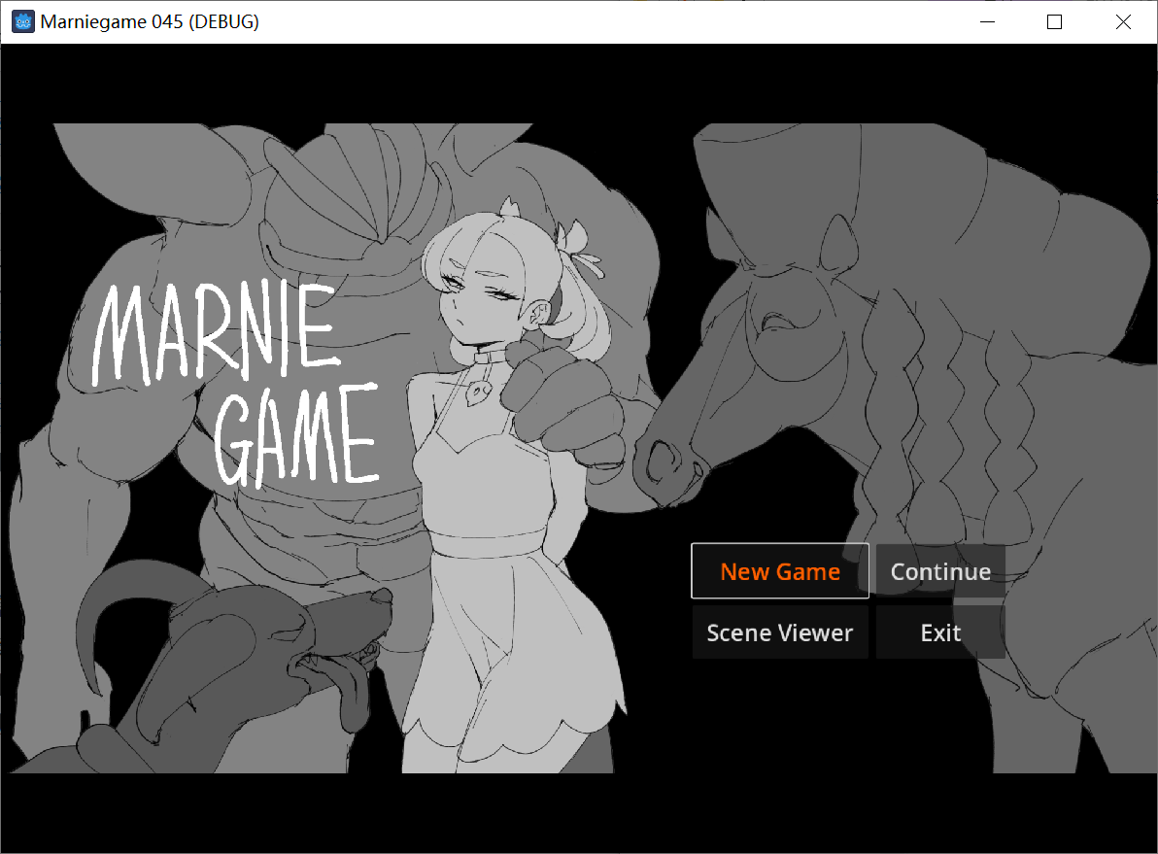
Task: Select the Exit menu button
Action: tap(940, 632)
